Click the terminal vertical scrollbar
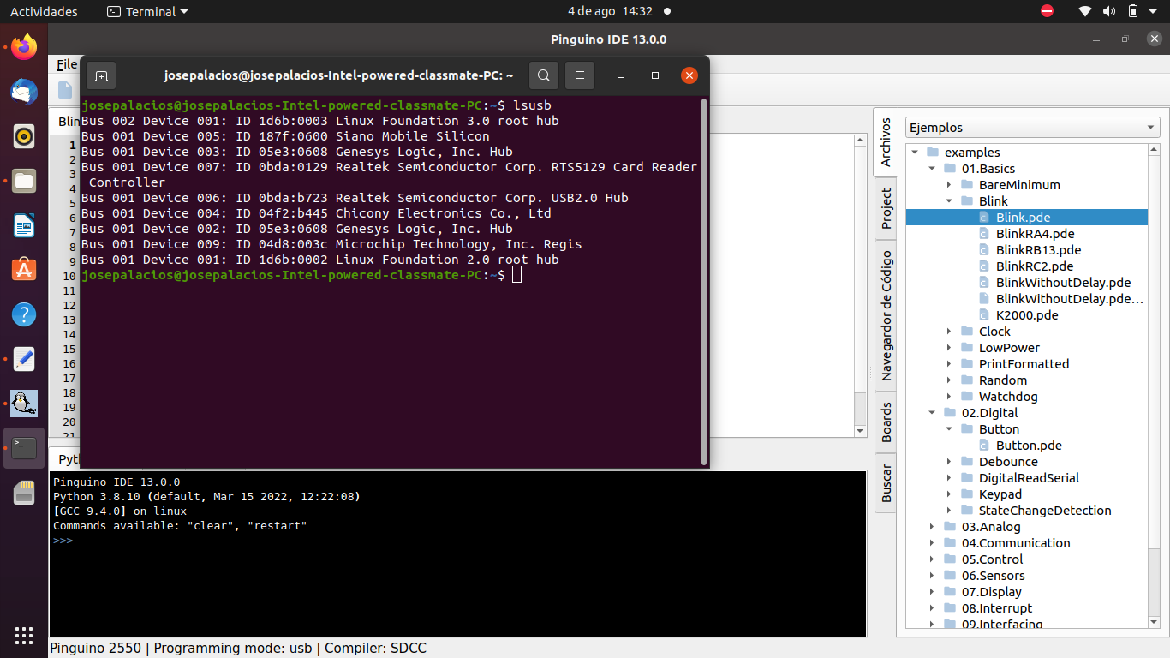The width and height of the screenshot is (1170, 658). [x=704, y=280]
